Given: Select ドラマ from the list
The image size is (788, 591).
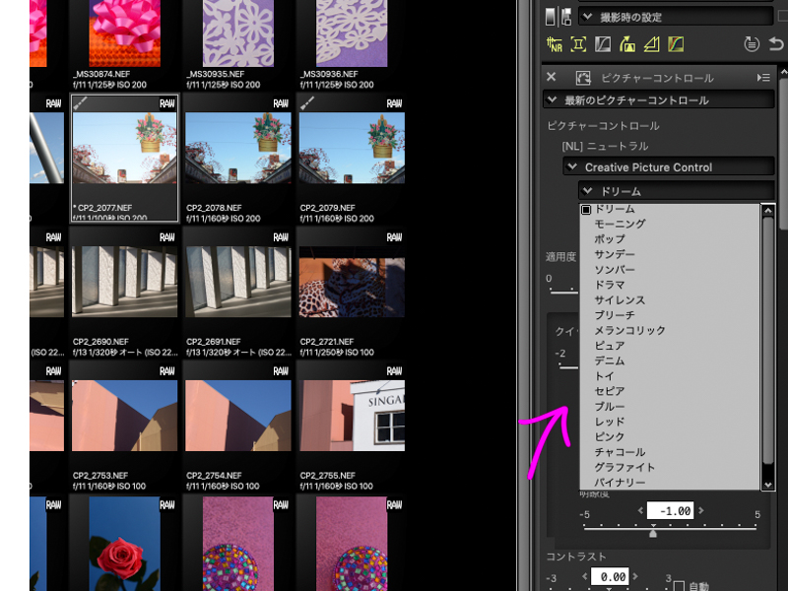Looking at the screenshot, I should click(671, 285).
